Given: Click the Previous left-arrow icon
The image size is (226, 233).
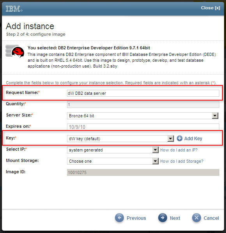Looking at the screenshot, I should pyautogui.click(x=119, y=218).
